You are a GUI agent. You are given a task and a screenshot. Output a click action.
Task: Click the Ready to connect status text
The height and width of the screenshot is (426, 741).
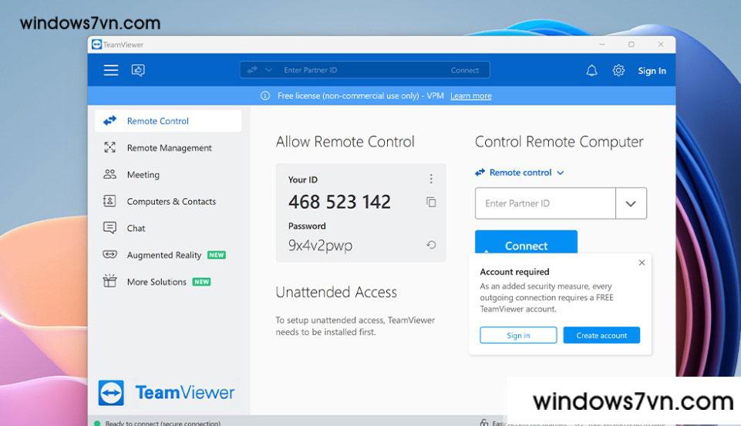[x=163, y=423]
